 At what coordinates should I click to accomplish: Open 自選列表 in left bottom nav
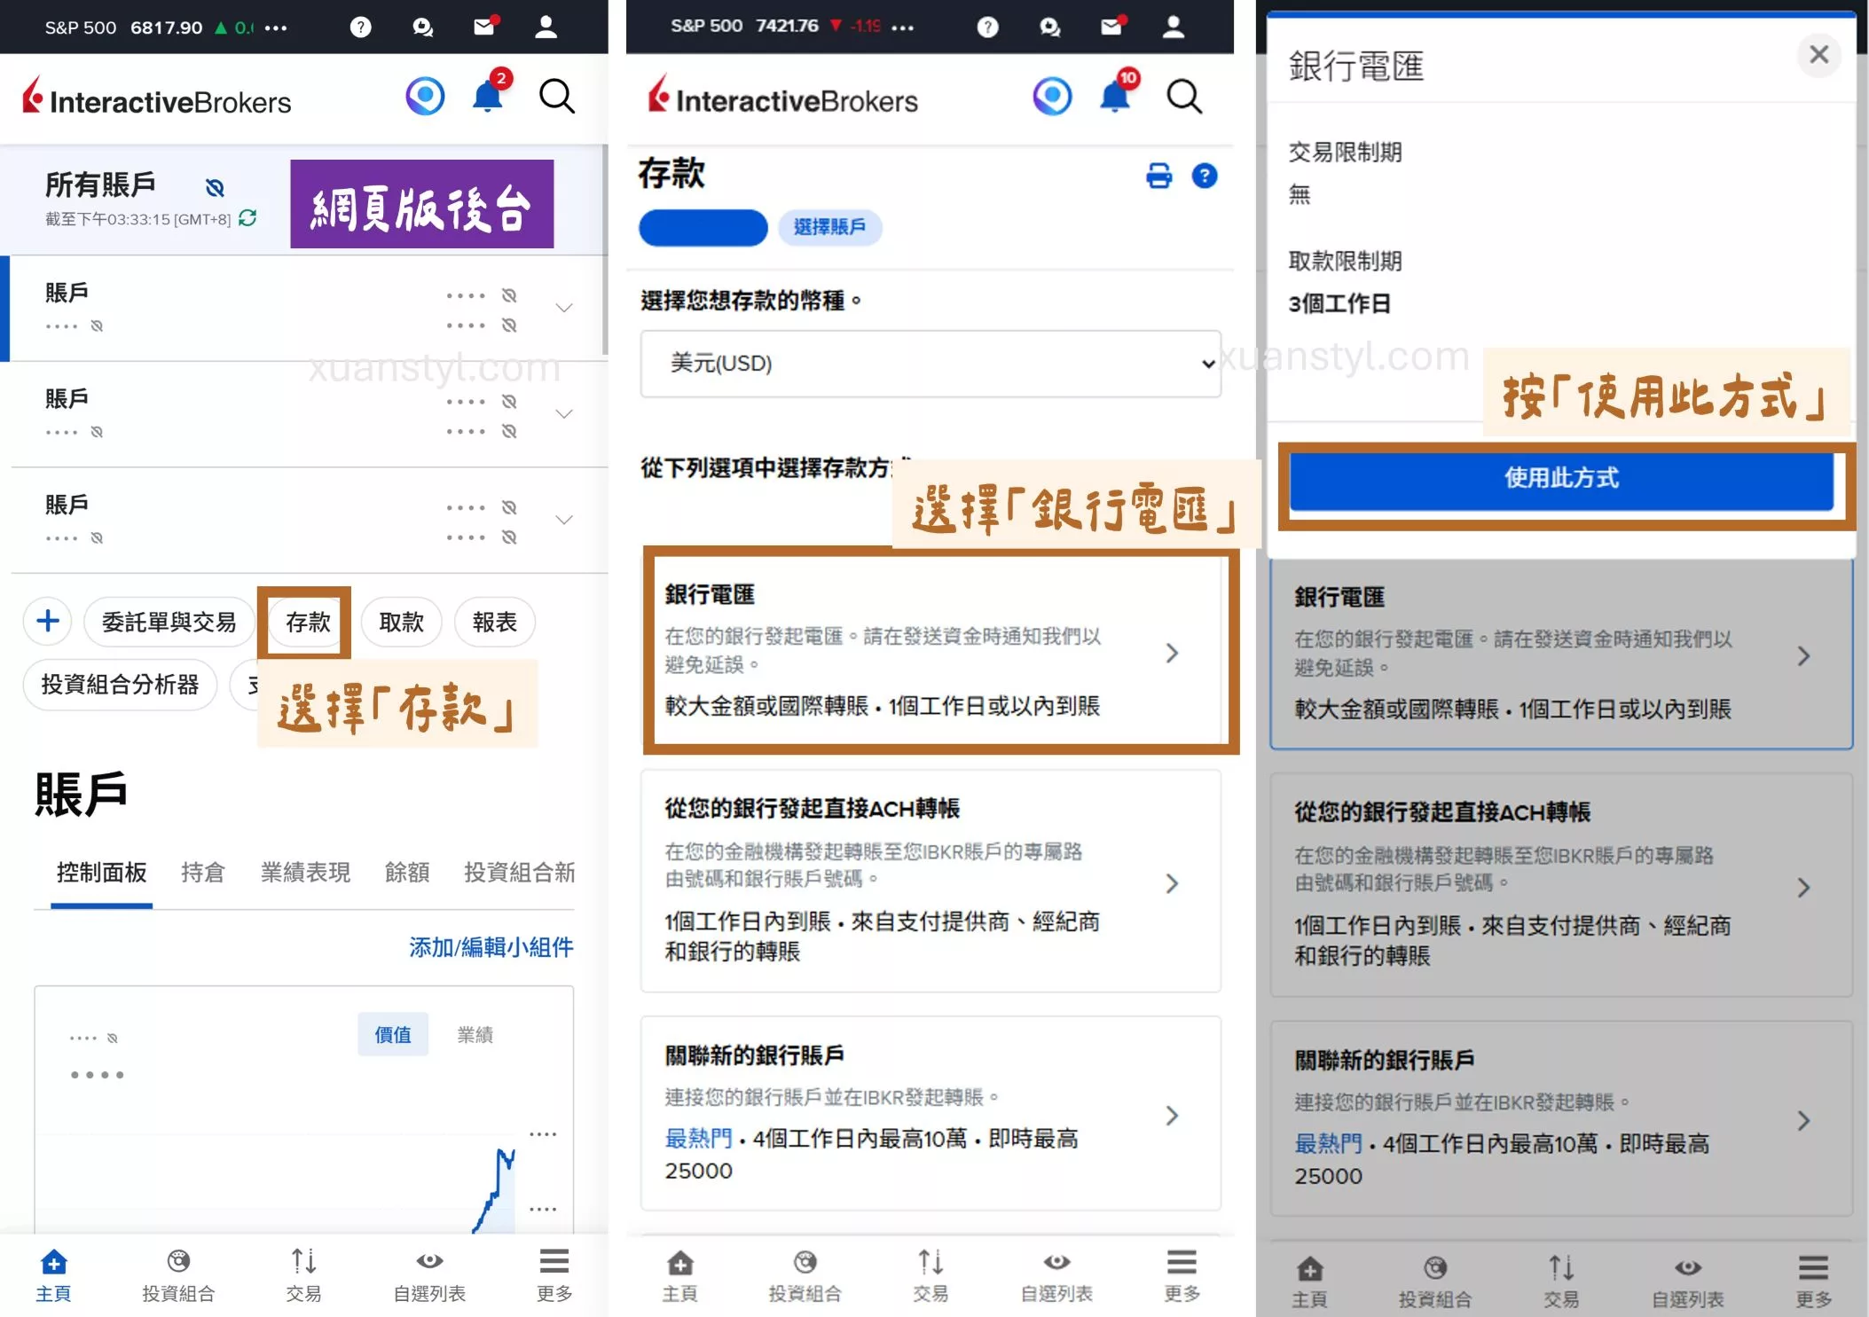(x=429, y=1275)
